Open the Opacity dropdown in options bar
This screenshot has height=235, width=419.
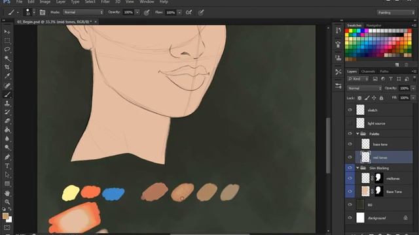[x=137, y=12]
